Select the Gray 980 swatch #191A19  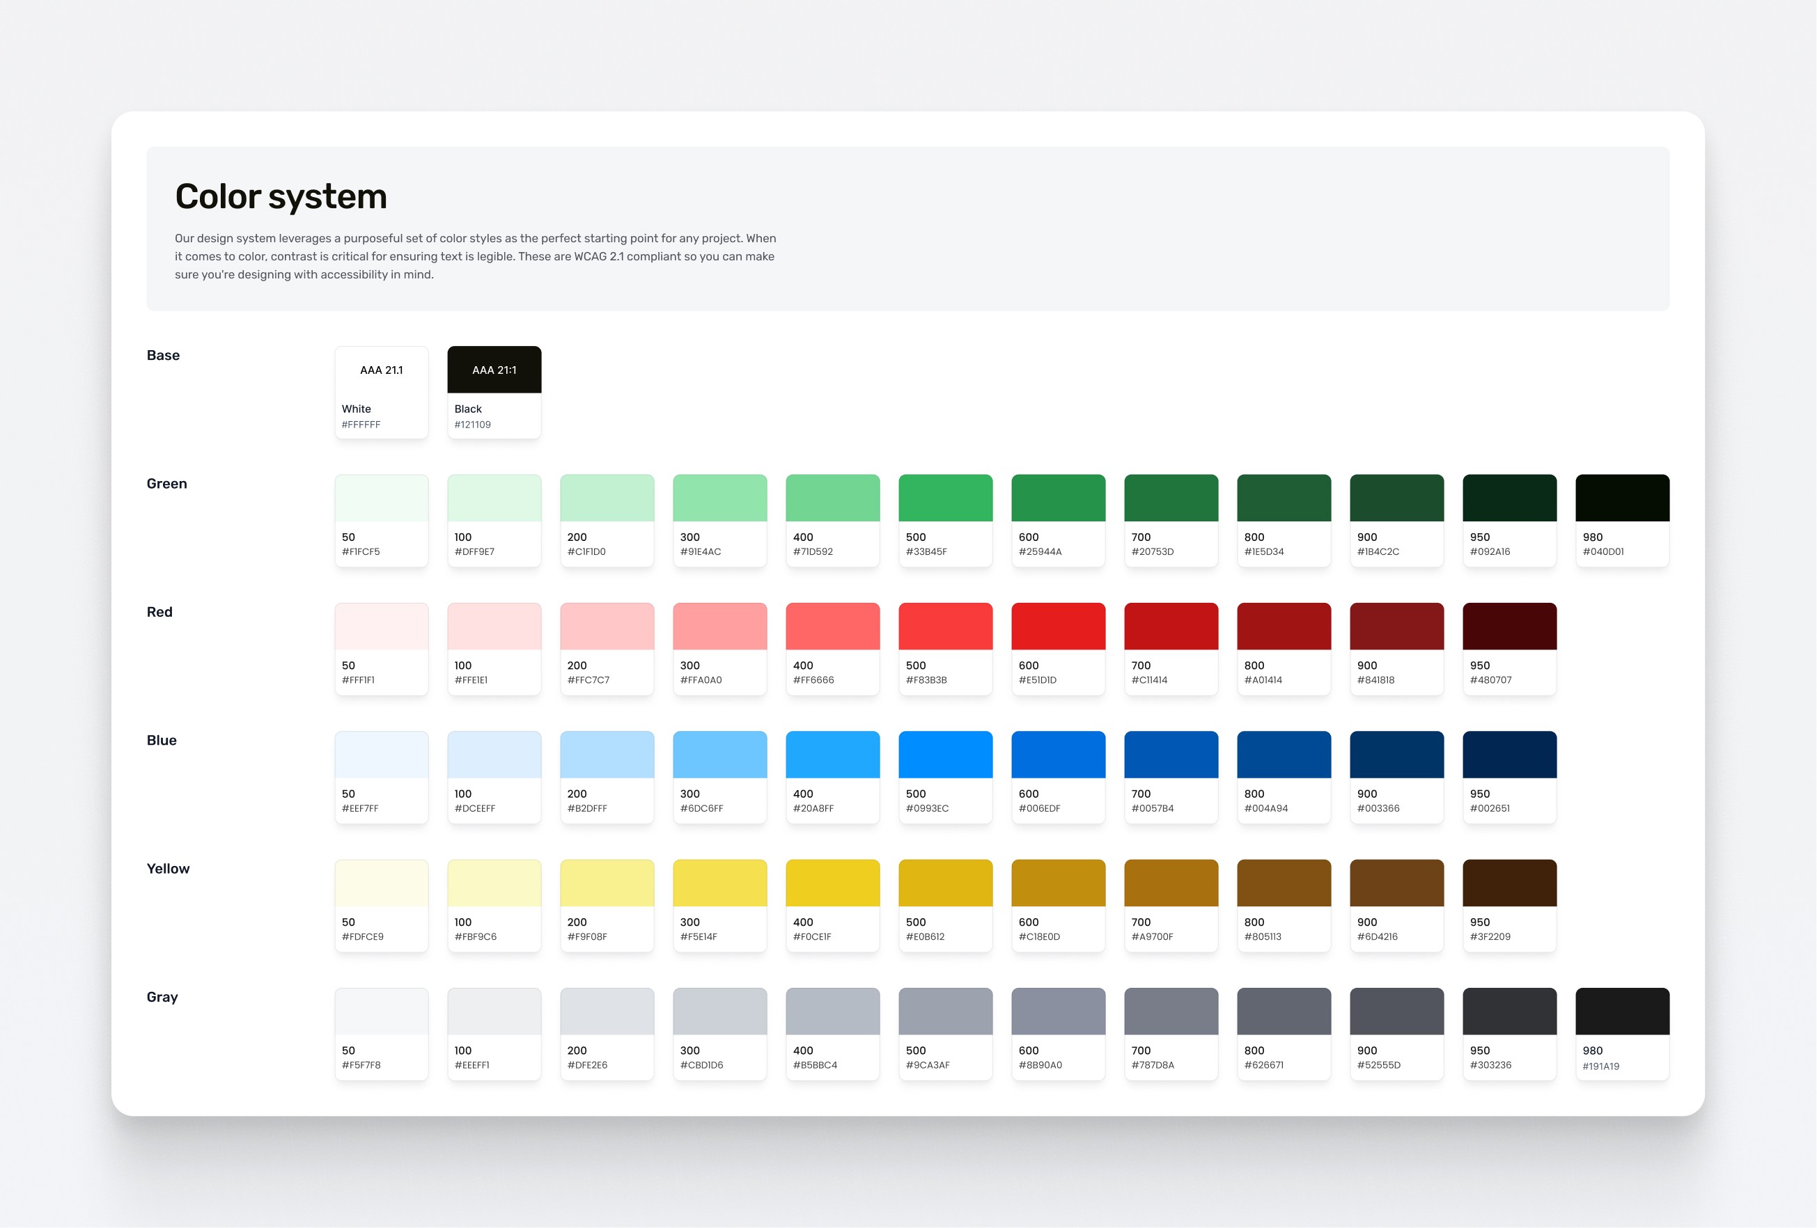click(1622, 1011)
